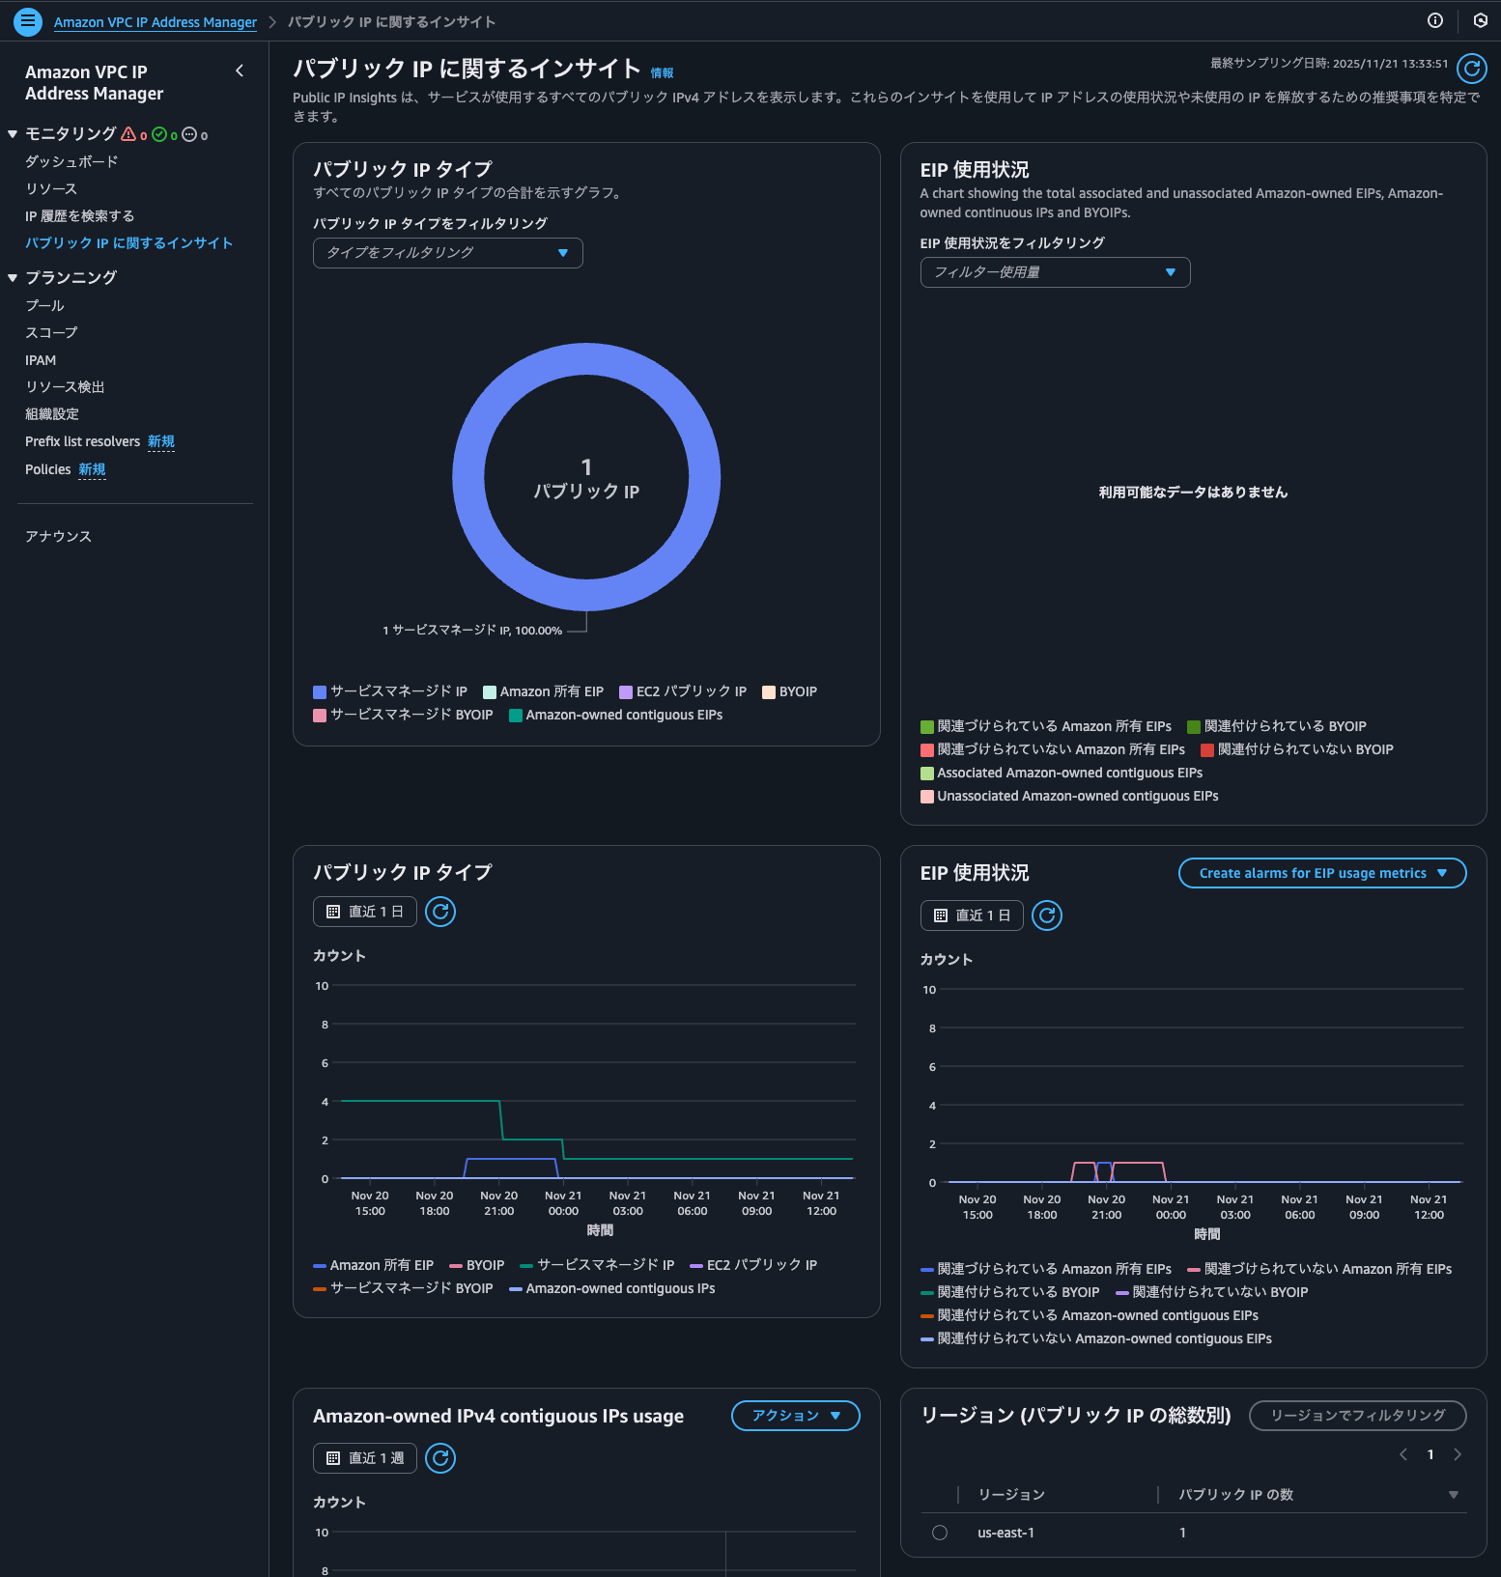
Task: Open 組織設定 in sidebar
Action: tap(52, 413)
